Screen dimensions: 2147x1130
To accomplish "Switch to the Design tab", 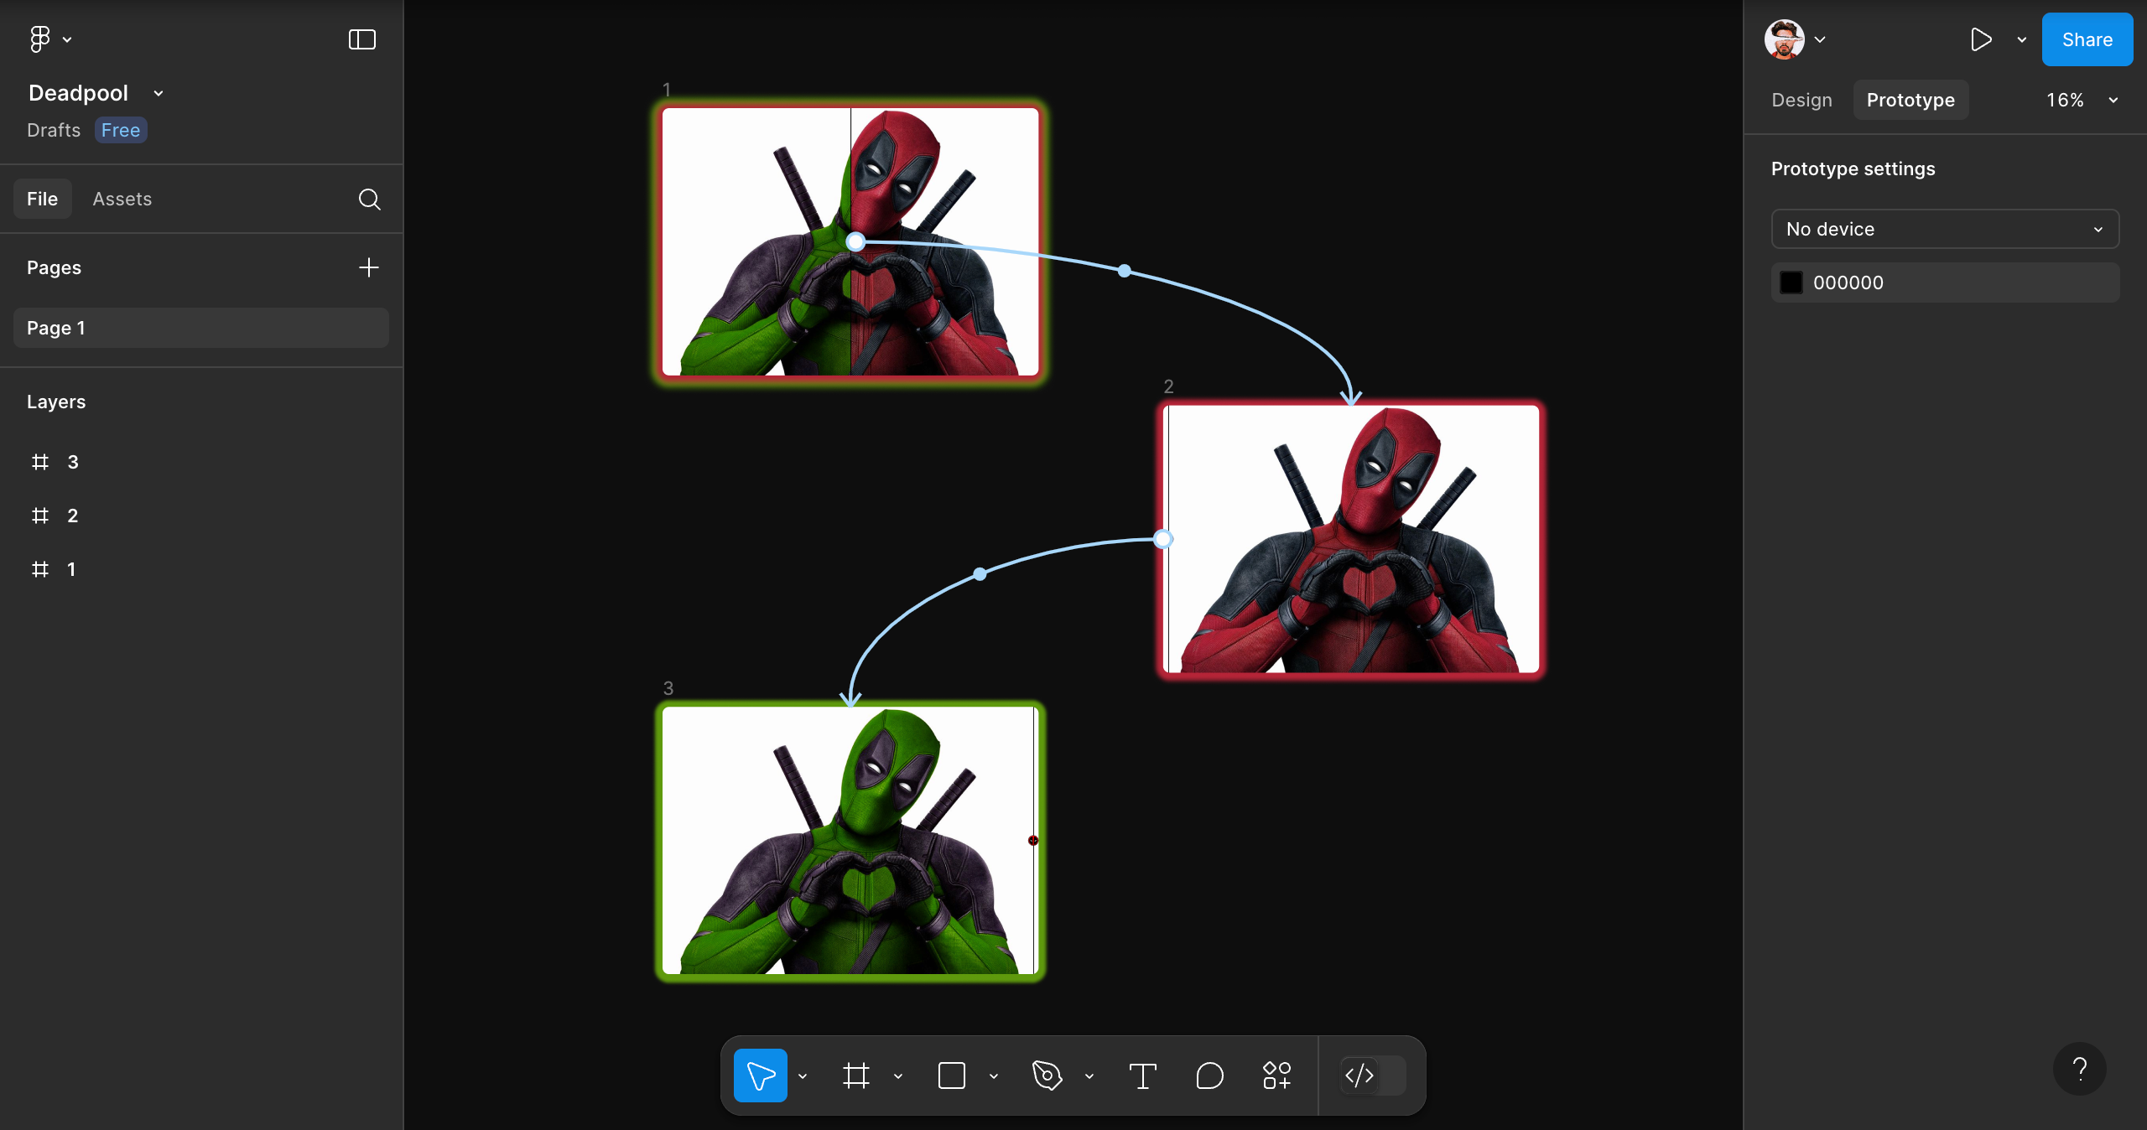I will pos(1801,101).
